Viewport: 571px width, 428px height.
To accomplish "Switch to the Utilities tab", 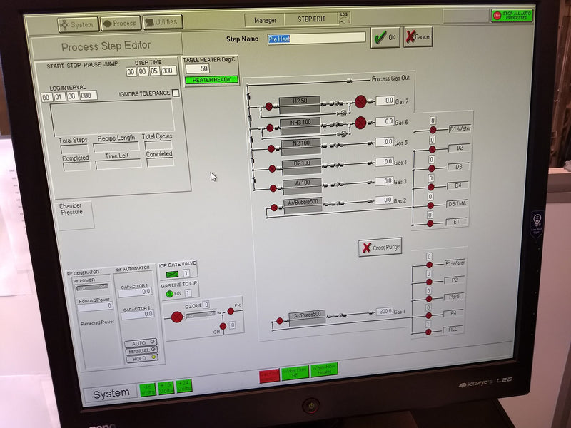I will pos(163,23).
